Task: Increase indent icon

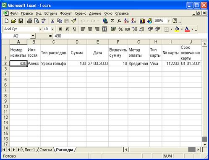Action: [158, 29]
